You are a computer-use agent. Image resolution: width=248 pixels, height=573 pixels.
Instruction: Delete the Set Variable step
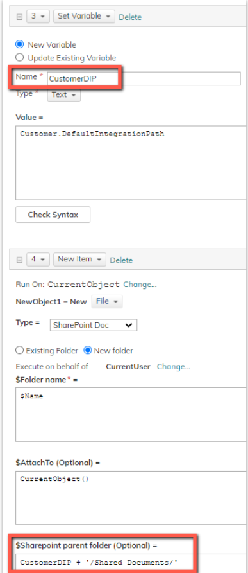tap(130, 17)
